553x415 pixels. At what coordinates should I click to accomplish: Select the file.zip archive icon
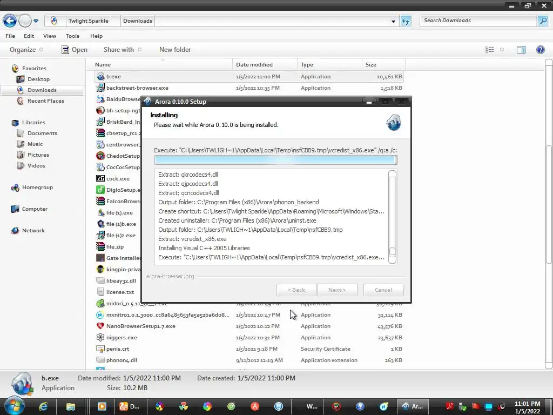(x=100, y=246)
